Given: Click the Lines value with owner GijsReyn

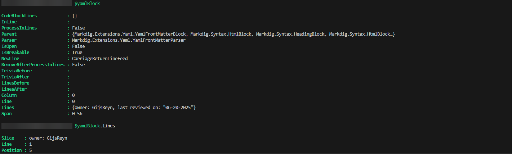Looking at the screenshot, I should pos(134,108).
